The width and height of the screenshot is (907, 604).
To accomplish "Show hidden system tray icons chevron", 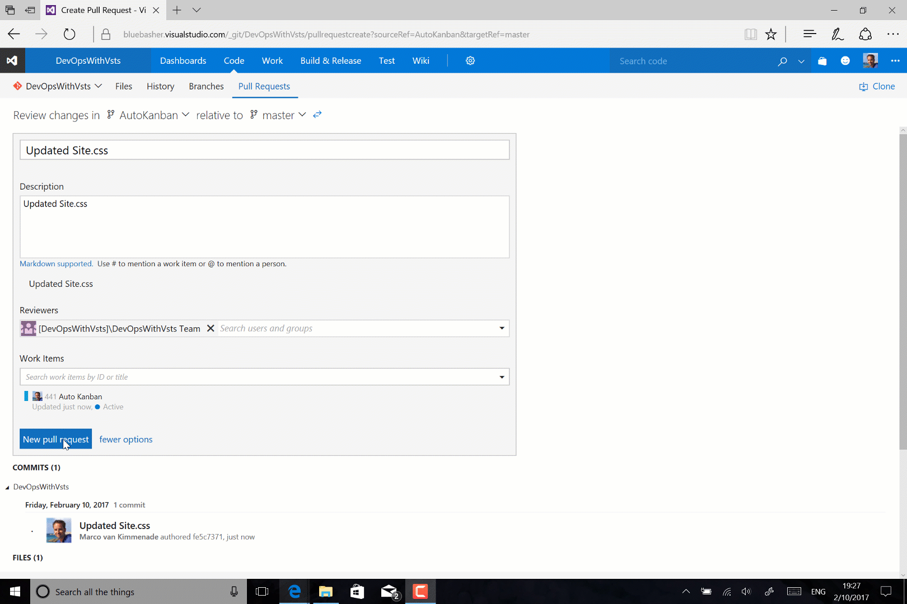I will (x=686, y=591).
